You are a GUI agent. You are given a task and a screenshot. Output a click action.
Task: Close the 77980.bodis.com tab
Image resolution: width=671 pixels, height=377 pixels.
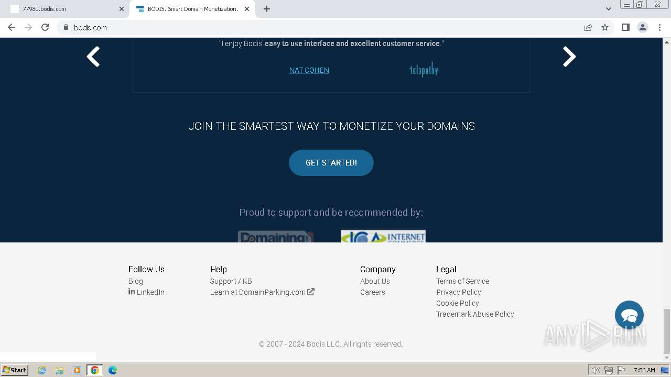pos(122,9)
